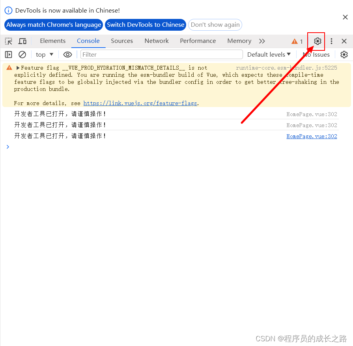353x346 pixels.
Task: Clear the console with the ban icon
Action: [x=22, y=55]
